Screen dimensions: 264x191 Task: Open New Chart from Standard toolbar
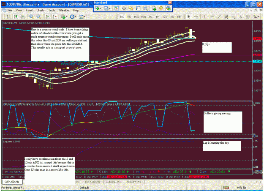click(97, 8)
